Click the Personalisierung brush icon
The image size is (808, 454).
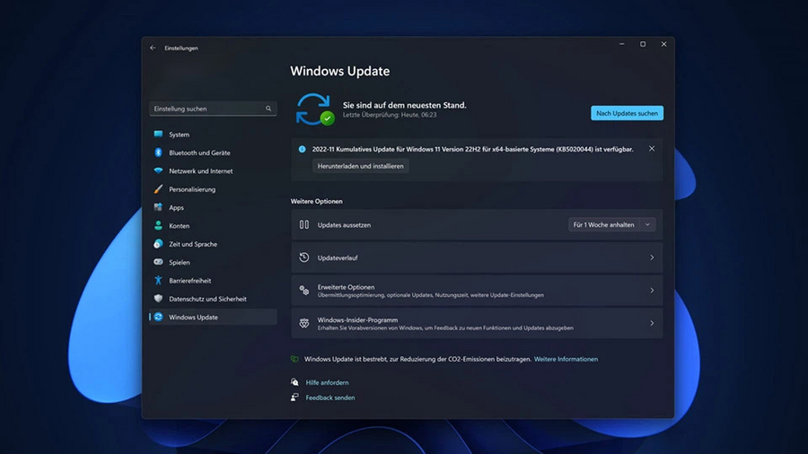[x=158, y=189]
